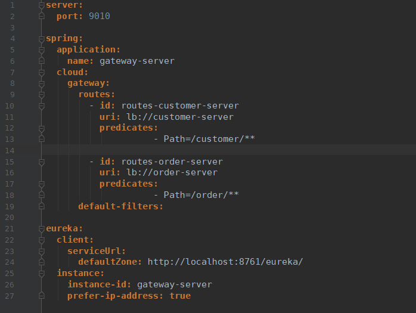
Task: Click the 'client:' key
Action: [75, 240]
